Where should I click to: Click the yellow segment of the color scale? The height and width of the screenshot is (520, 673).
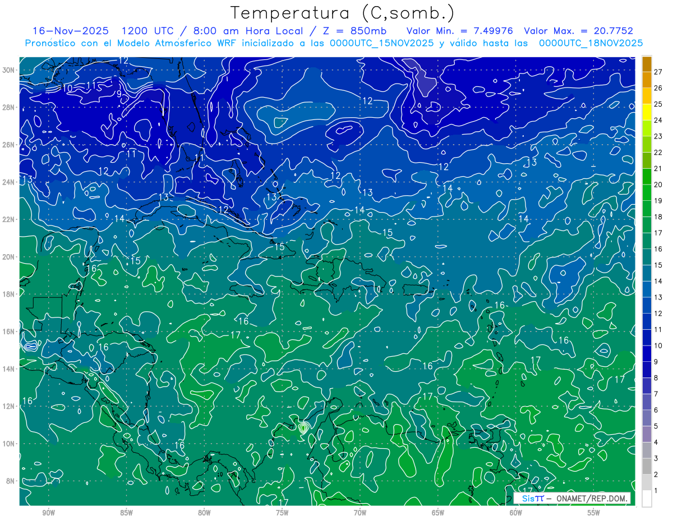(647, 112)
